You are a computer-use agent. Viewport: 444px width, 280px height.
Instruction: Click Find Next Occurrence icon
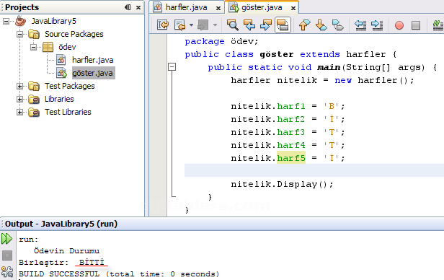click(x=265, y=25)
